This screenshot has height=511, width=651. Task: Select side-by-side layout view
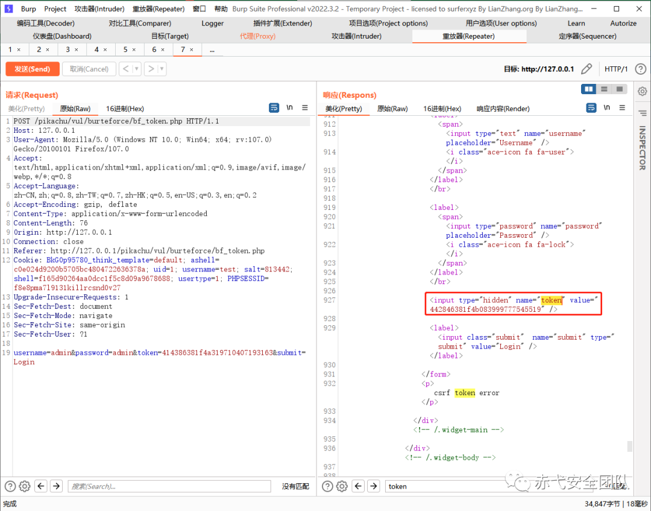point(589,89)
